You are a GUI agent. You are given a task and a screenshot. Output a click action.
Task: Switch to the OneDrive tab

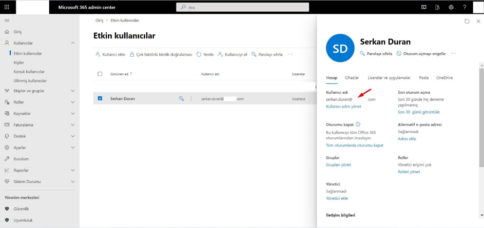coord(444,78)
